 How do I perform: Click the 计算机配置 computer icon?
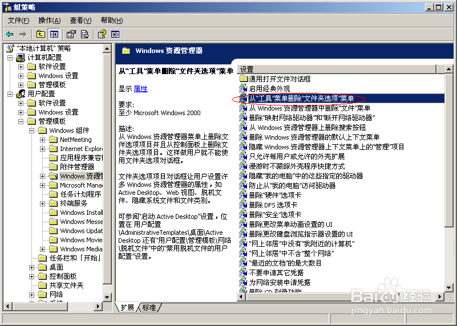[x=21, y=58]
